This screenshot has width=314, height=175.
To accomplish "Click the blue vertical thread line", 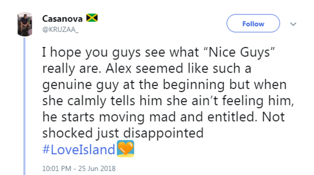I will [25, 106].
